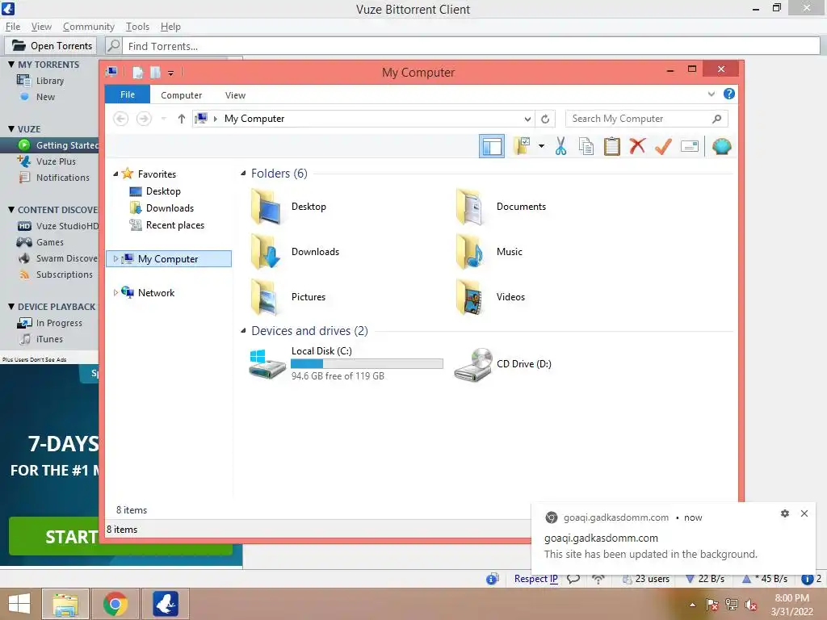Open quick access toolbar customize dropdown
Image resolution: width=827 pixels, height=620 pixels.
tap(171, 73)
